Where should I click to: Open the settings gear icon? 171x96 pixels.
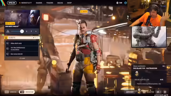coord(165,92)
